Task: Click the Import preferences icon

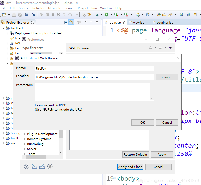Action: (34, 166)
